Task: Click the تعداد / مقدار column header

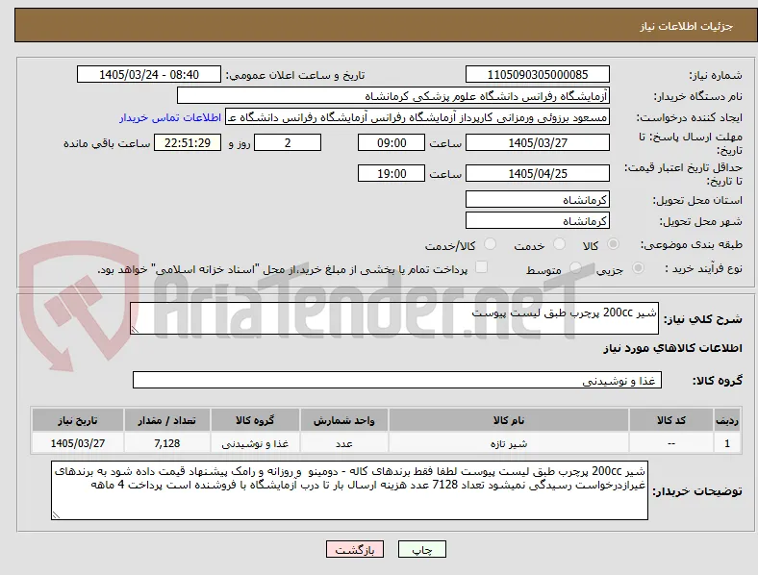Action: click(166, 420)
